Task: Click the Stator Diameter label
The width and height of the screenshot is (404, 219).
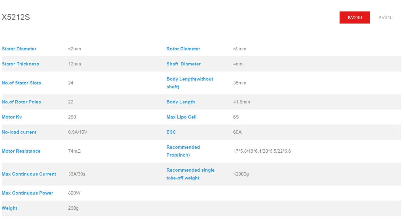Action: click(19, 49)
